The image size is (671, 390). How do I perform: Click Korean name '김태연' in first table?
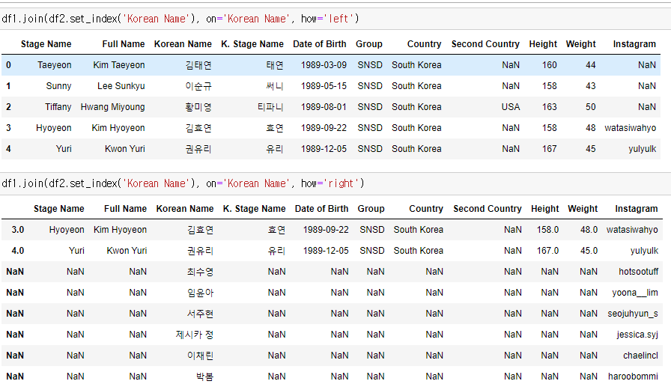pos(198,65)
